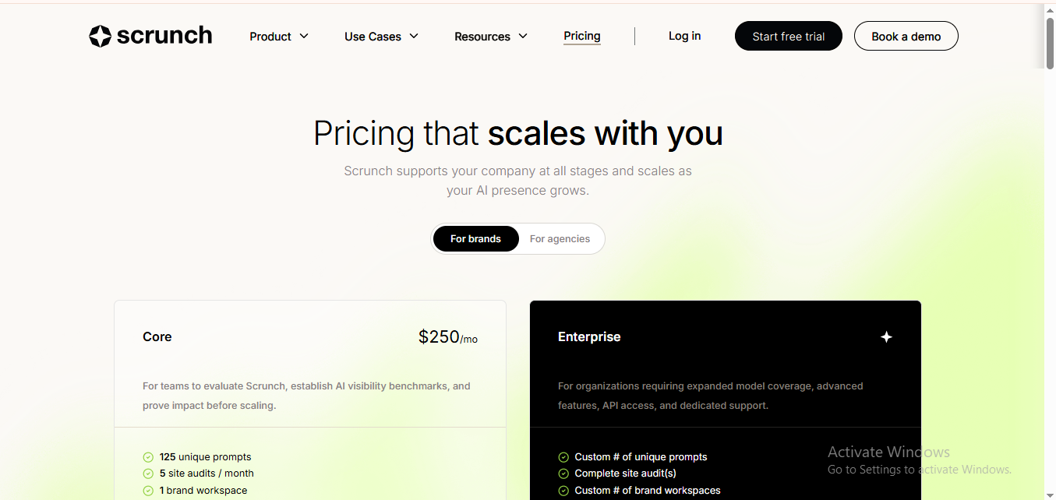Click checkmark beside Custom # of unique prompts
1056x500 pixels.
point(563,456)
